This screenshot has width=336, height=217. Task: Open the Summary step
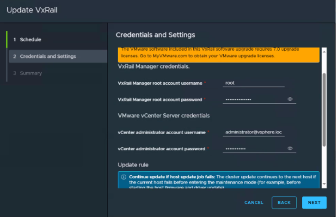pyautogui.click(x=31, y=73)
